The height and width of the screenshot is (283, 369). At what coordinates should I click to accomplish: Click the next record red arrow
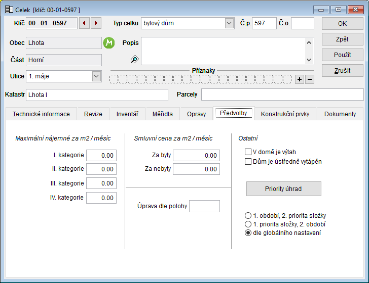tap(96, 23)
